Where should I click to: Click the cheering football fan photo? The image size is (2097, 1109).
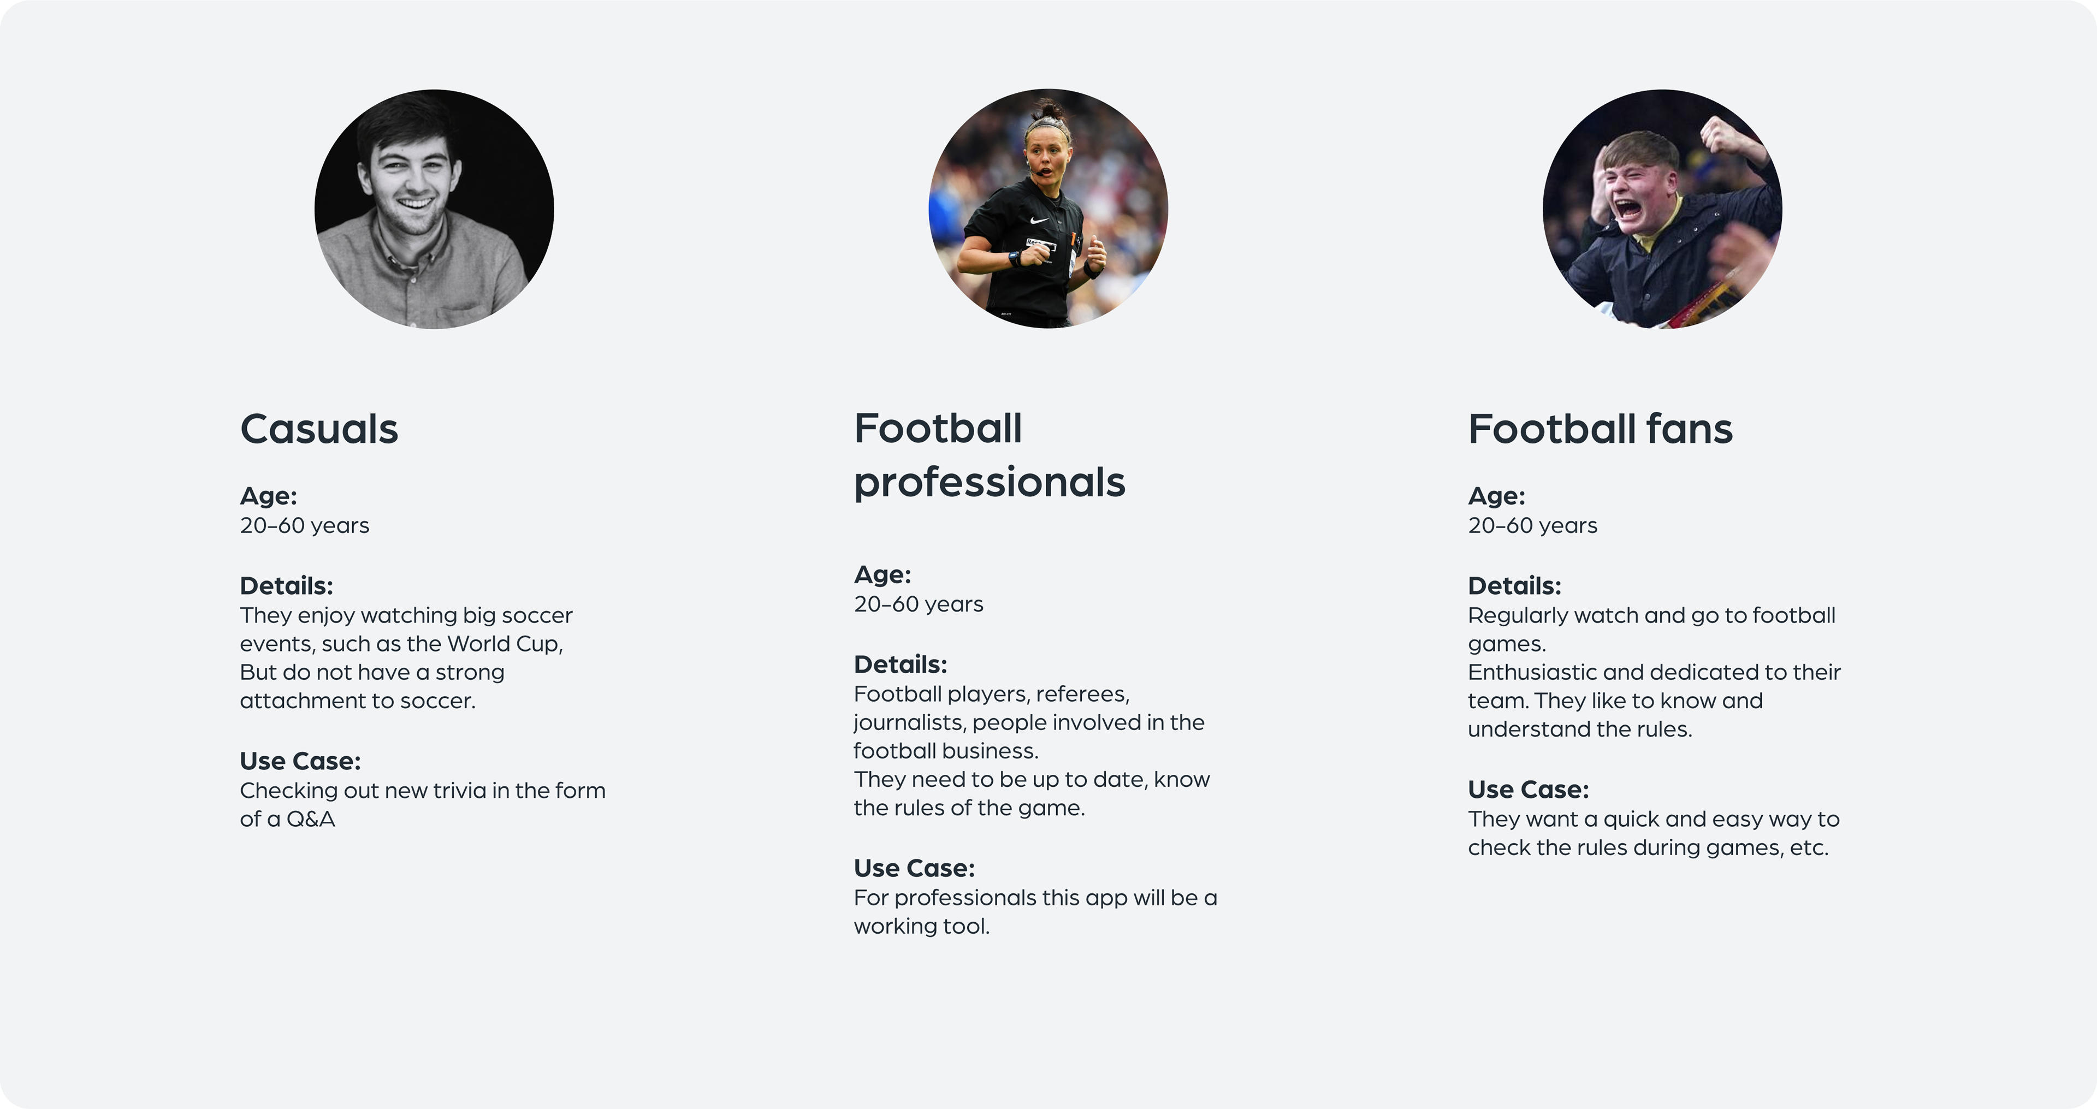tap(1661, 209)
